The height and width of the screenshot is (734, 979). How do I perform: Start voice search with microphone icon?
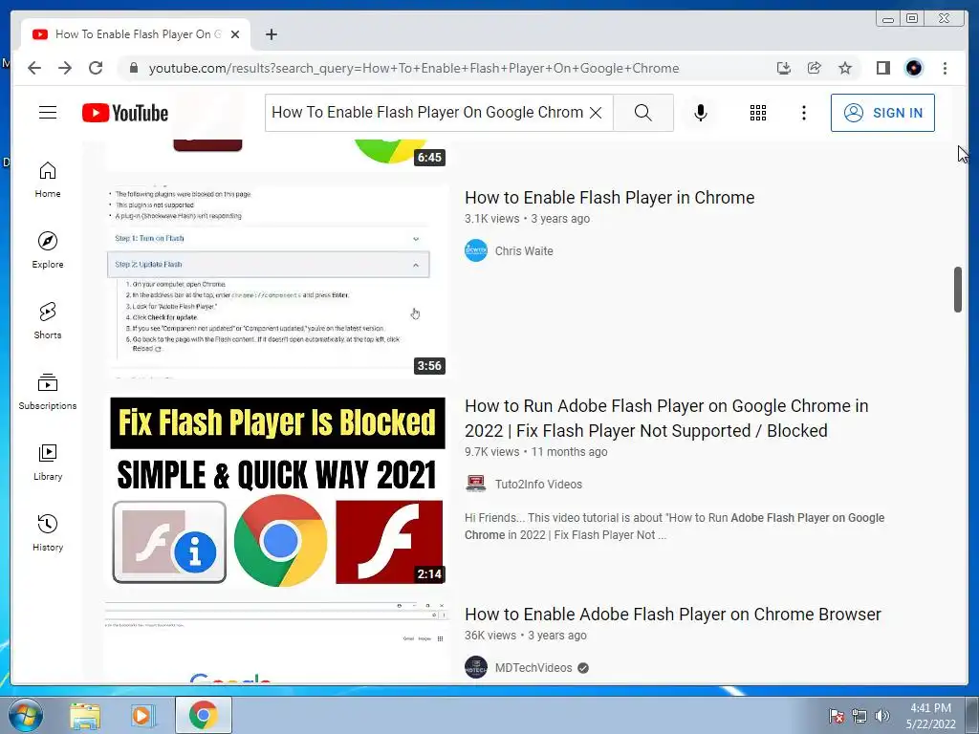[701, 113]
